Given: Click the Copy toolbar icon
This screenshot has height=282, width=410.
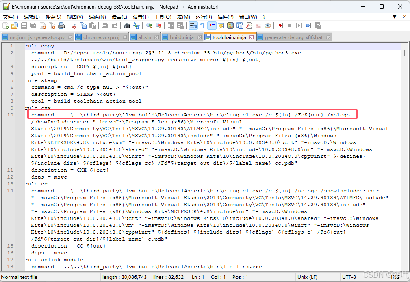Looking at the screenshot, I should click(x=83, y=26).
